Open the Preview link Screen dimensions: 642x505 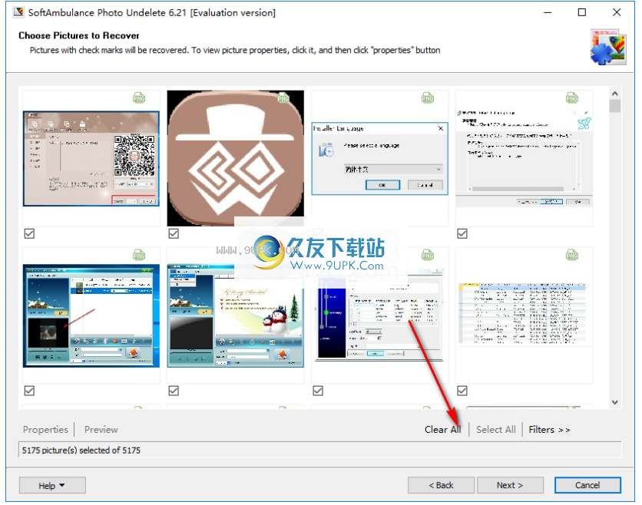101,429
